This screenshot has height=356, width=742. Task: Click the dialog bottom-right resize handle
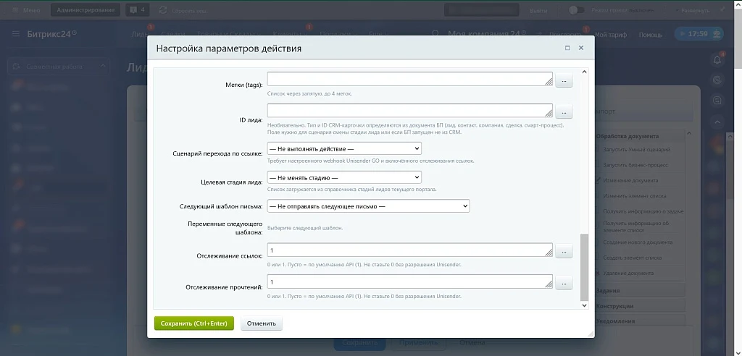(x=591, y=334)
